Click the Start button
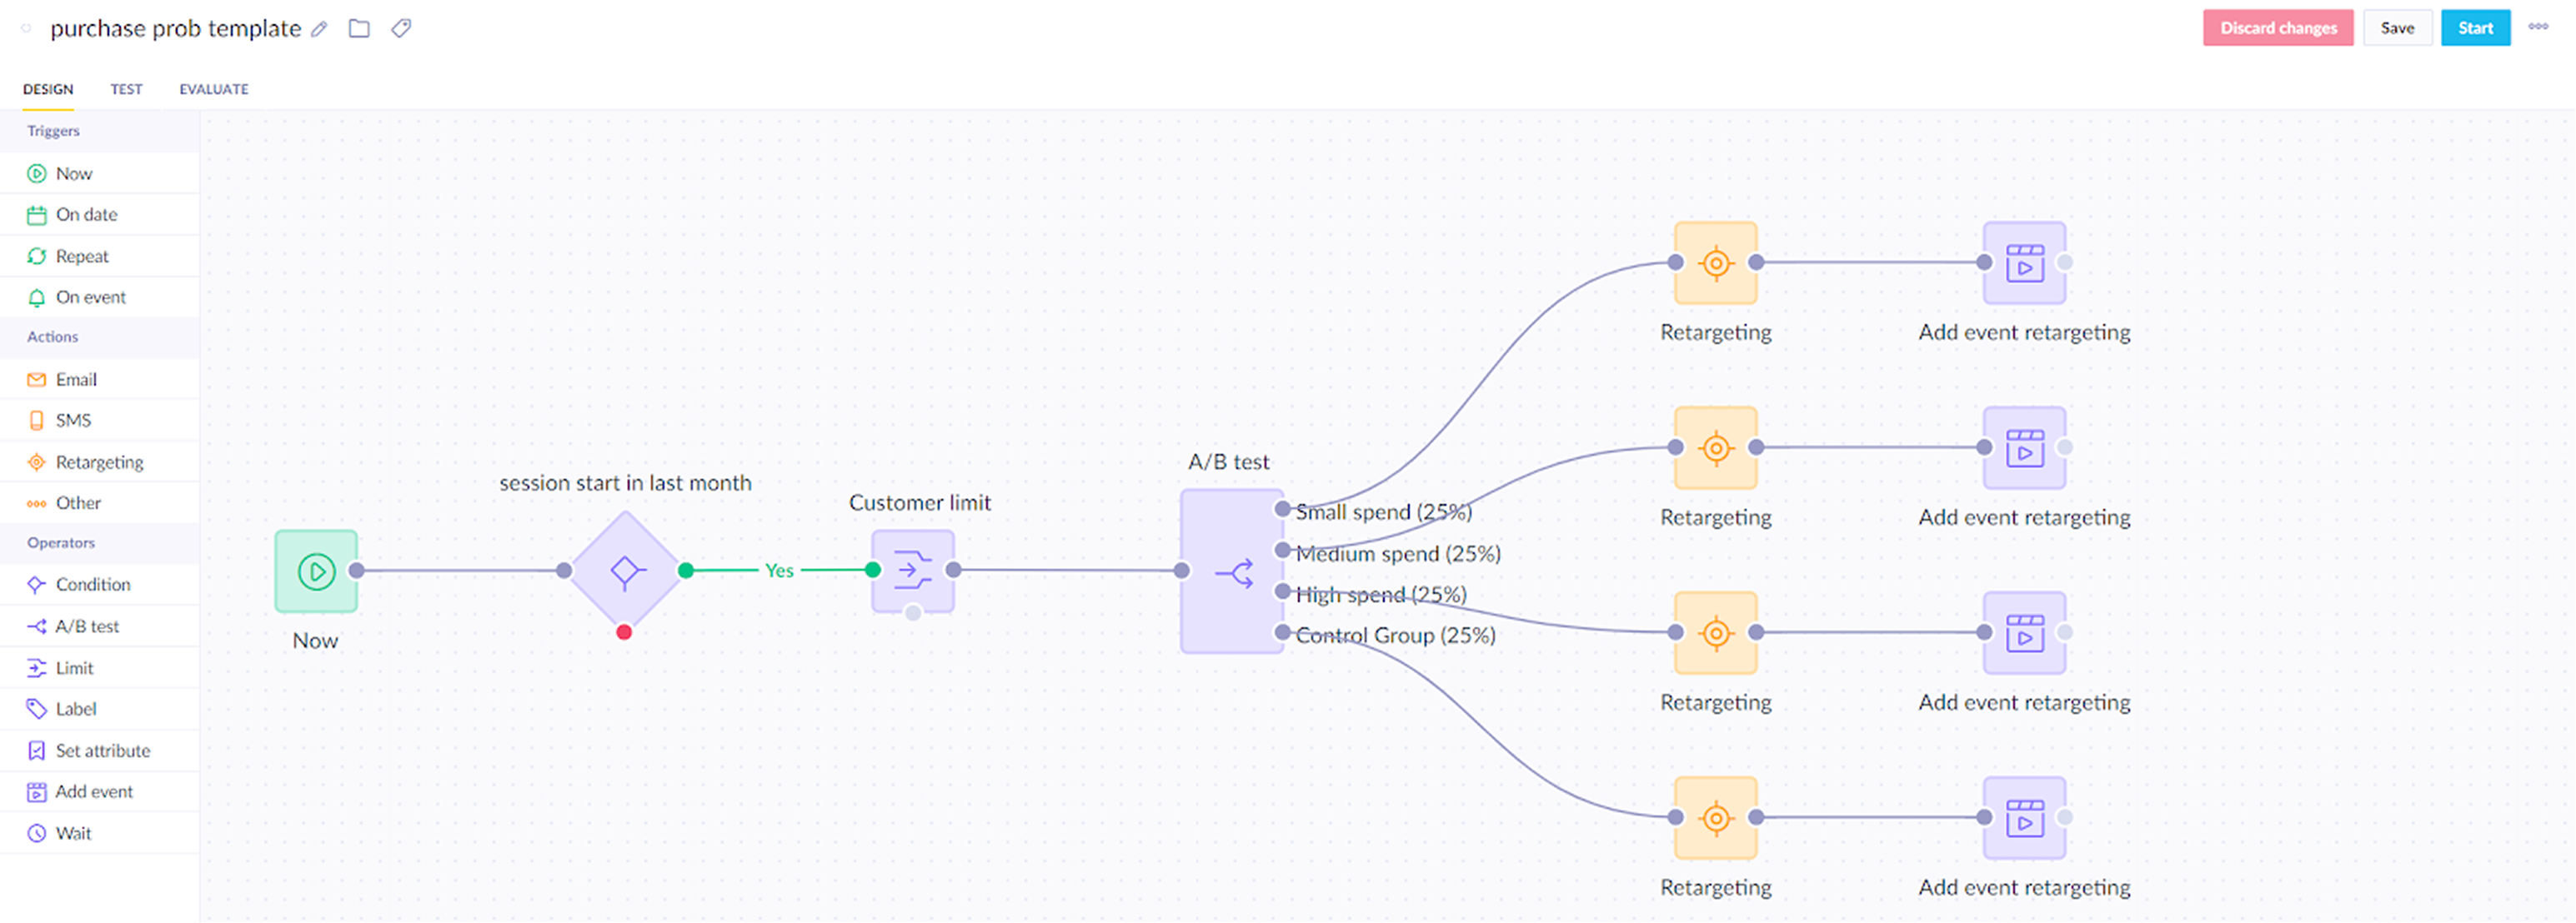This screenshot has height=923, width=2576. [2475, 27]
